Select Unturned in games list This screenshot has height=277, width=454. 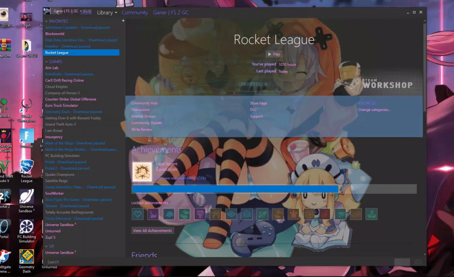pos(53,231)
